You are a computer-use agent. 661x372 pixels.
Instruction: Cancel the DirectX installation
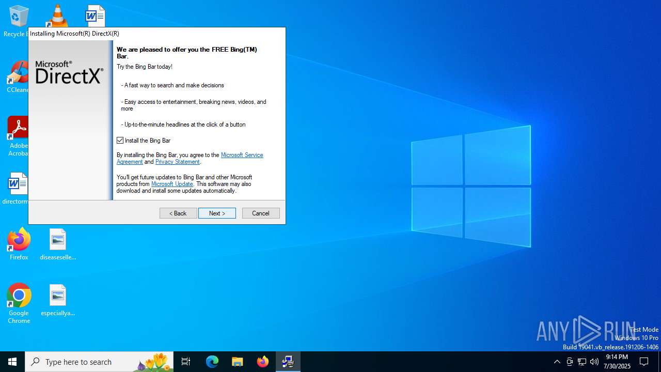click(261, 213)
